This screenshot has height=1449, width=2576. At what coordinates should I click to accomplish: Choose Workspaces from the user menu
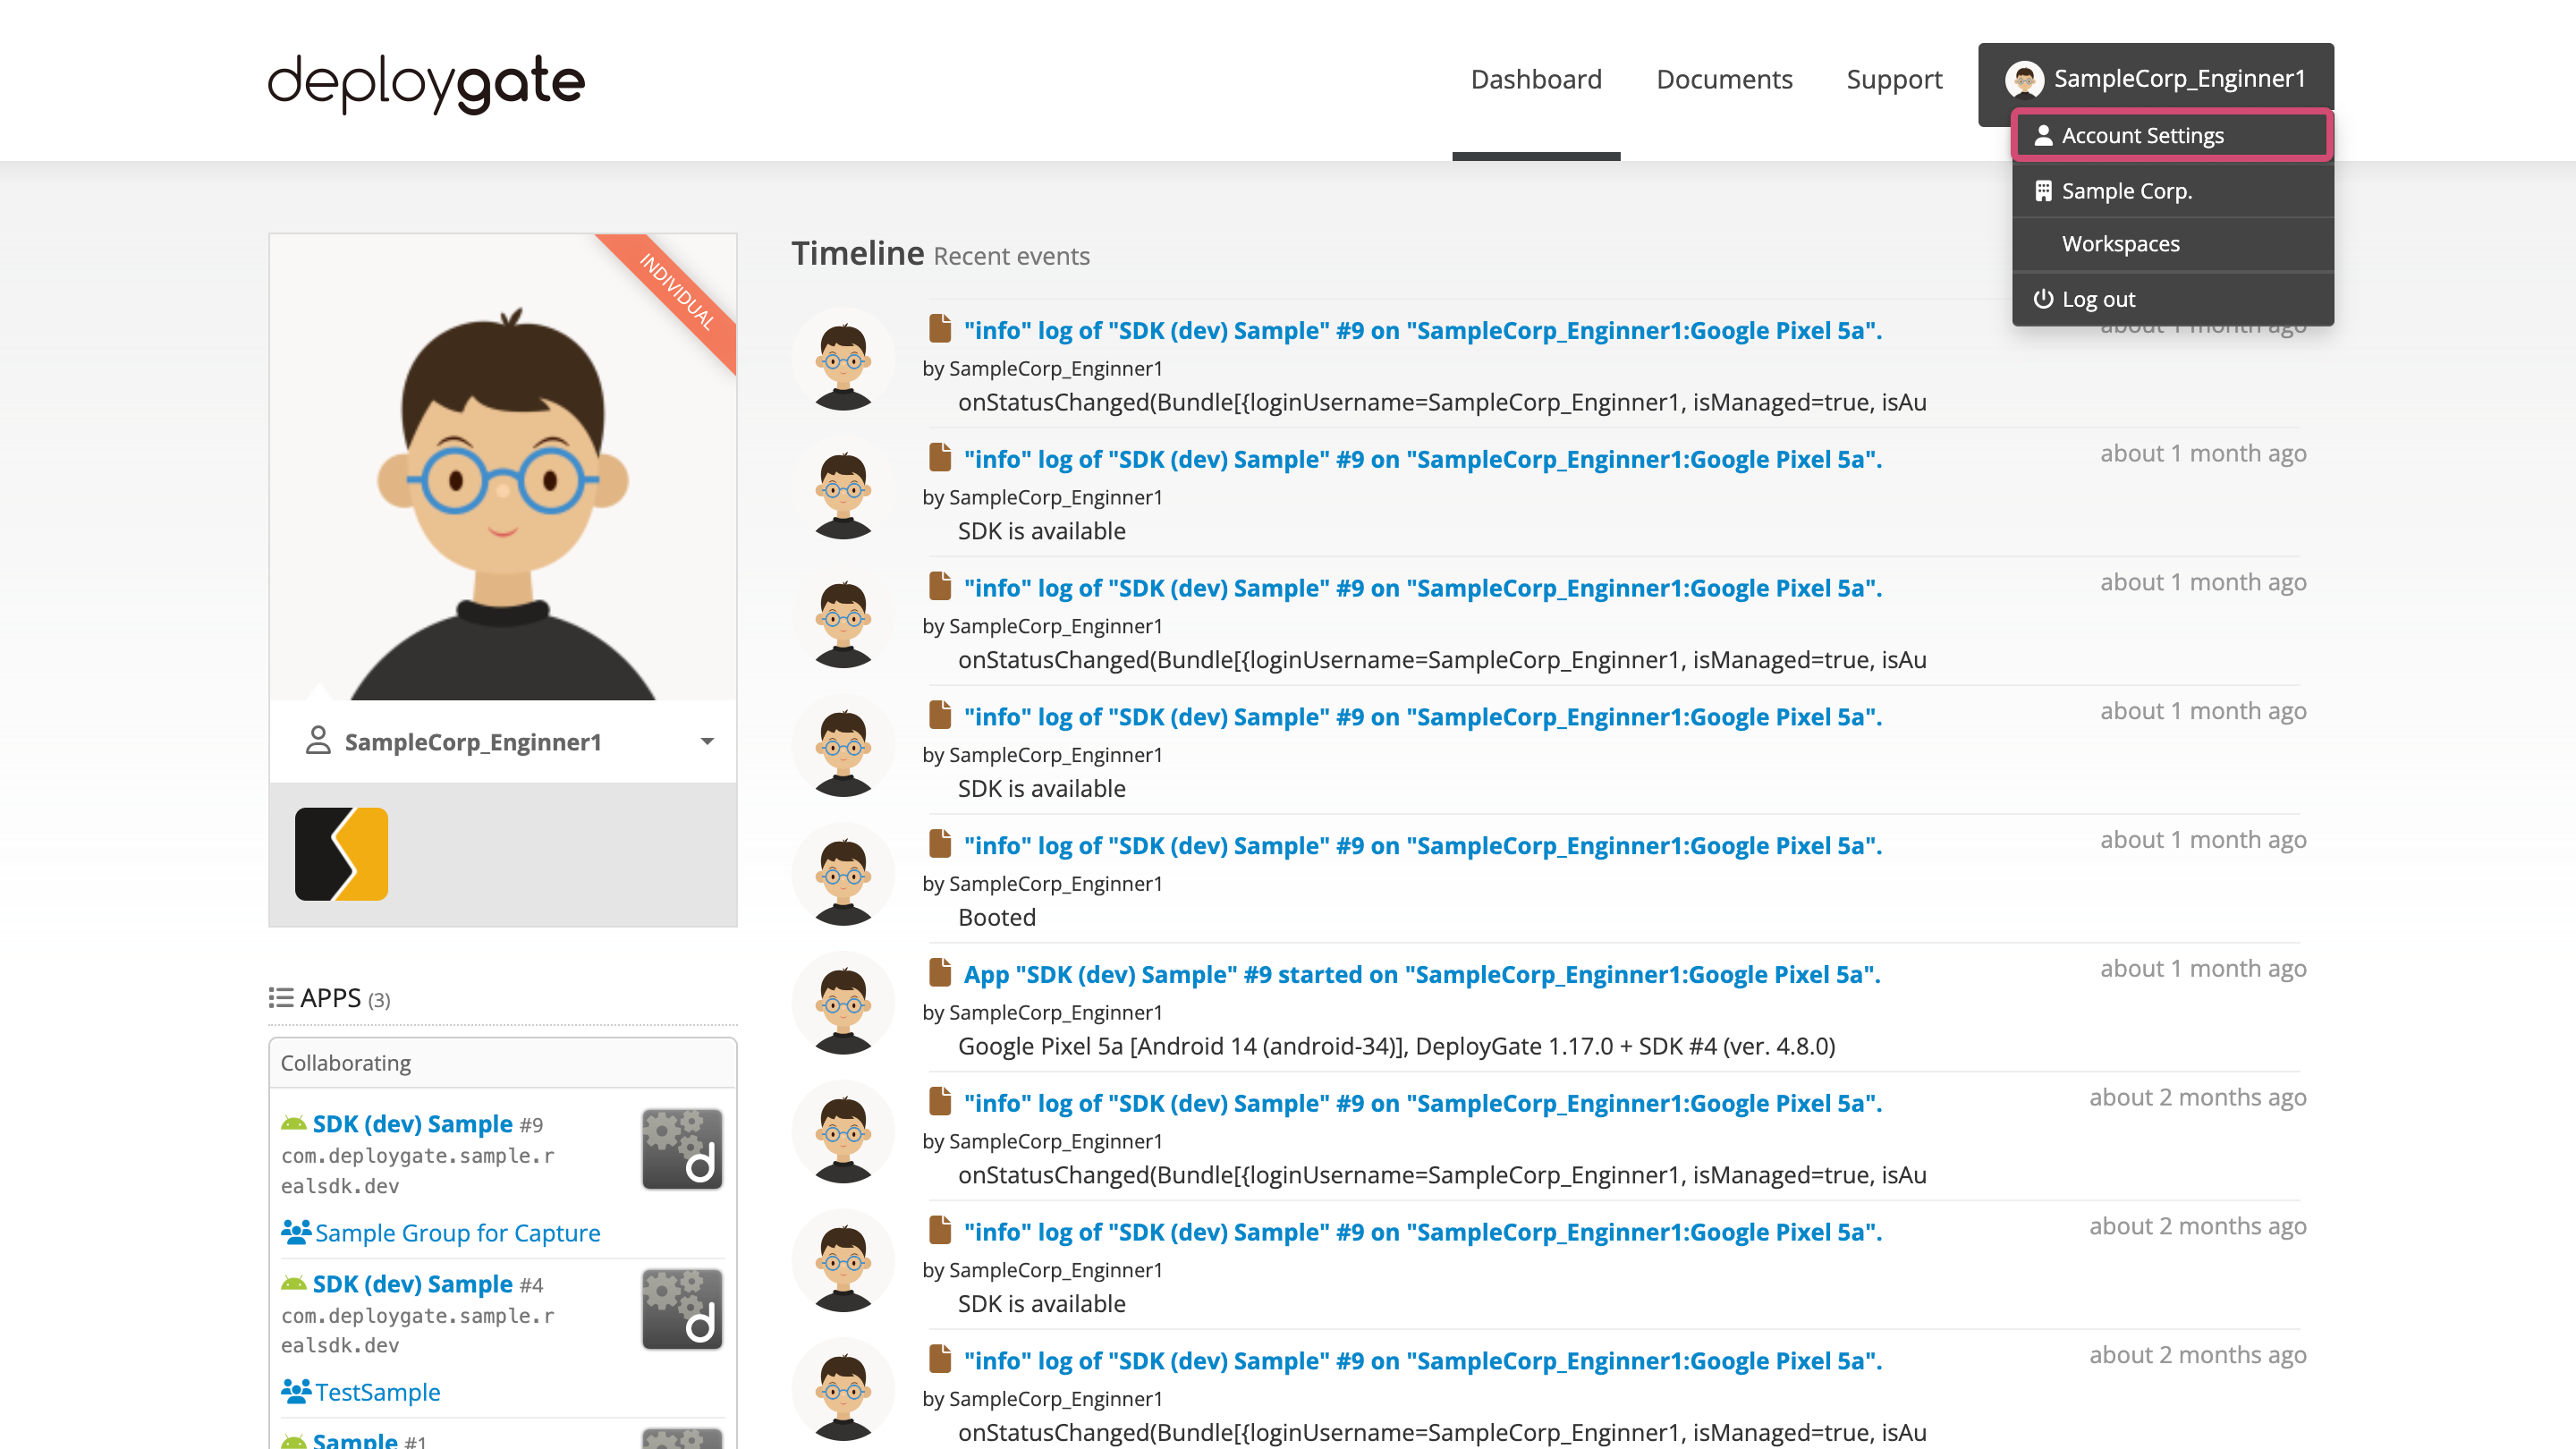(2120, 244)
